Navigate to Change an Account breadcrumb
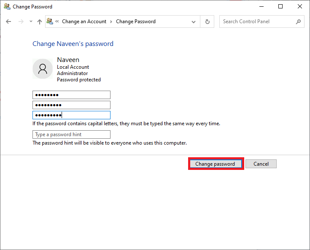The width and height of the screenshot is (310, 250). point(84,22)
